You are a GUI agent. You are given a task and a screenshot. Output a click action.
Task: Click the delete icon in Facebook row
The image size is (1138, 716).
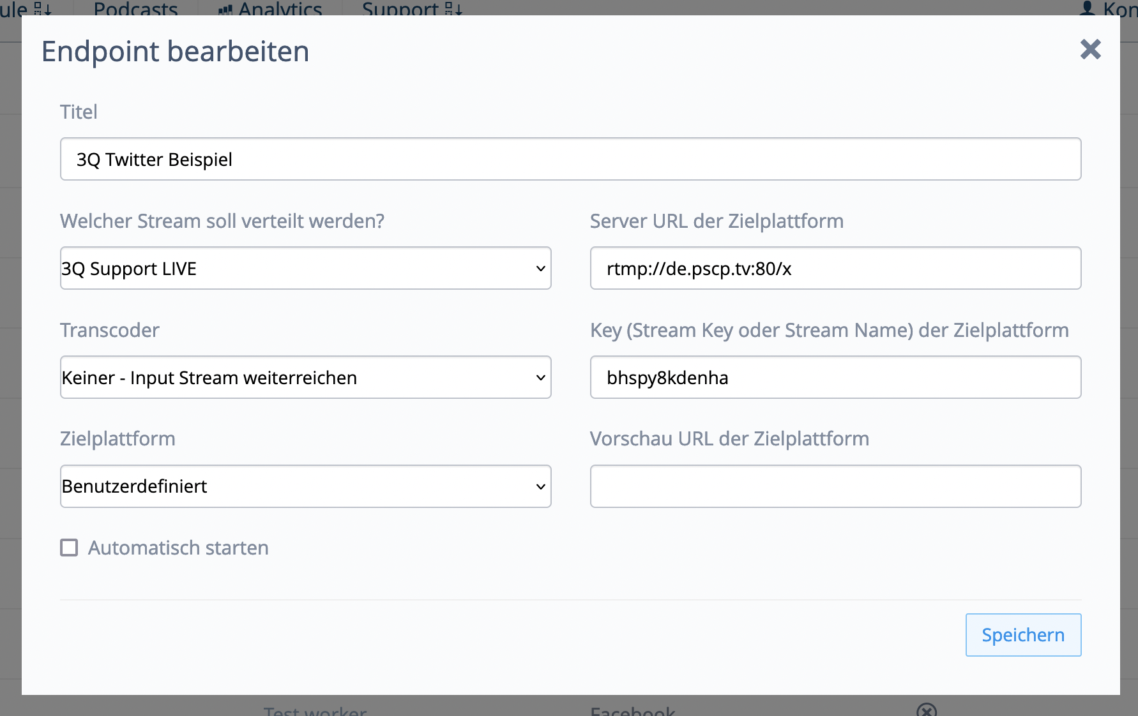[927, 710]
